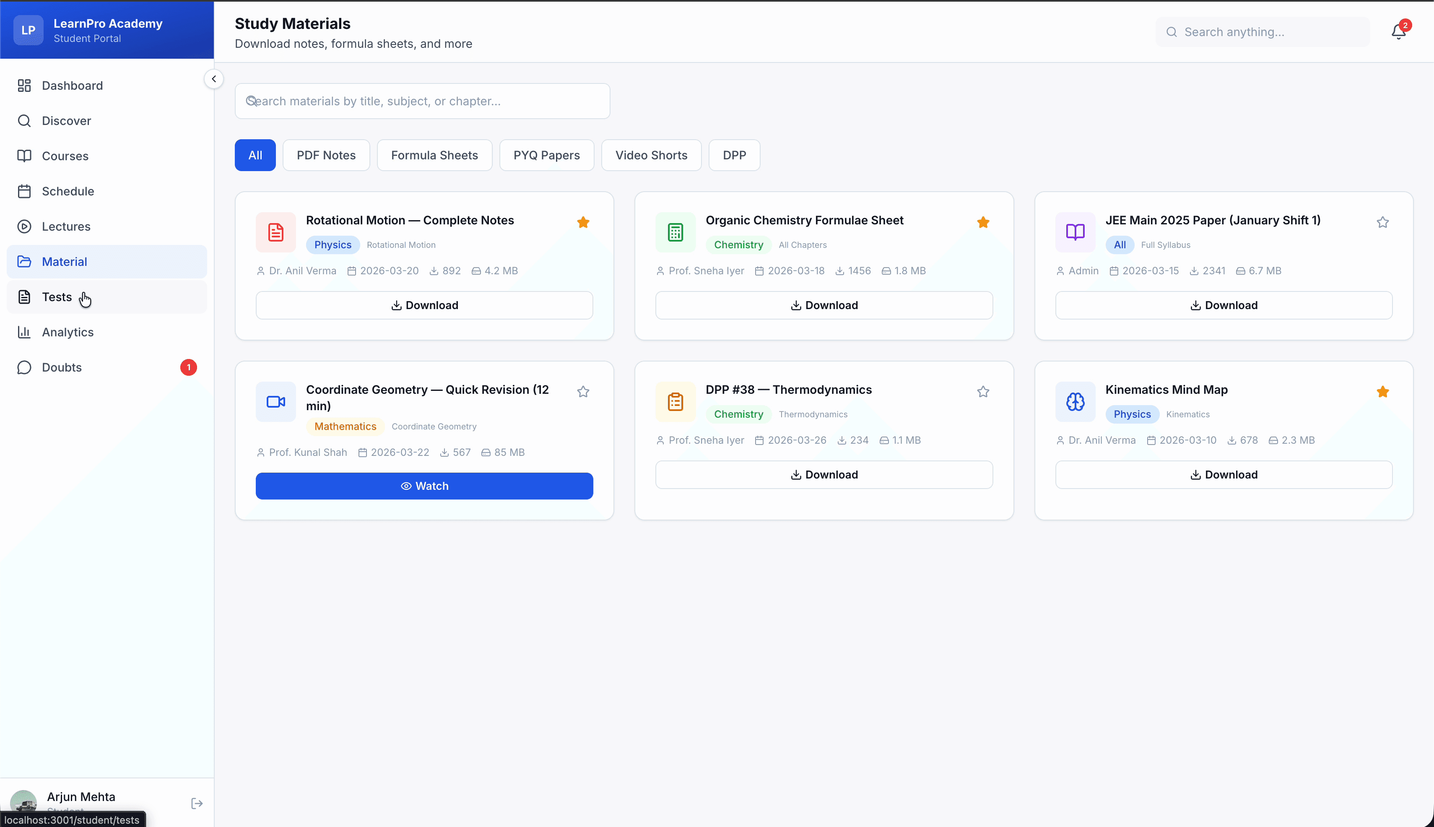This screenshot has height=827, width=1434.
Task: Click the Rotational Motion PDF file icon
Action: point(276,232)
